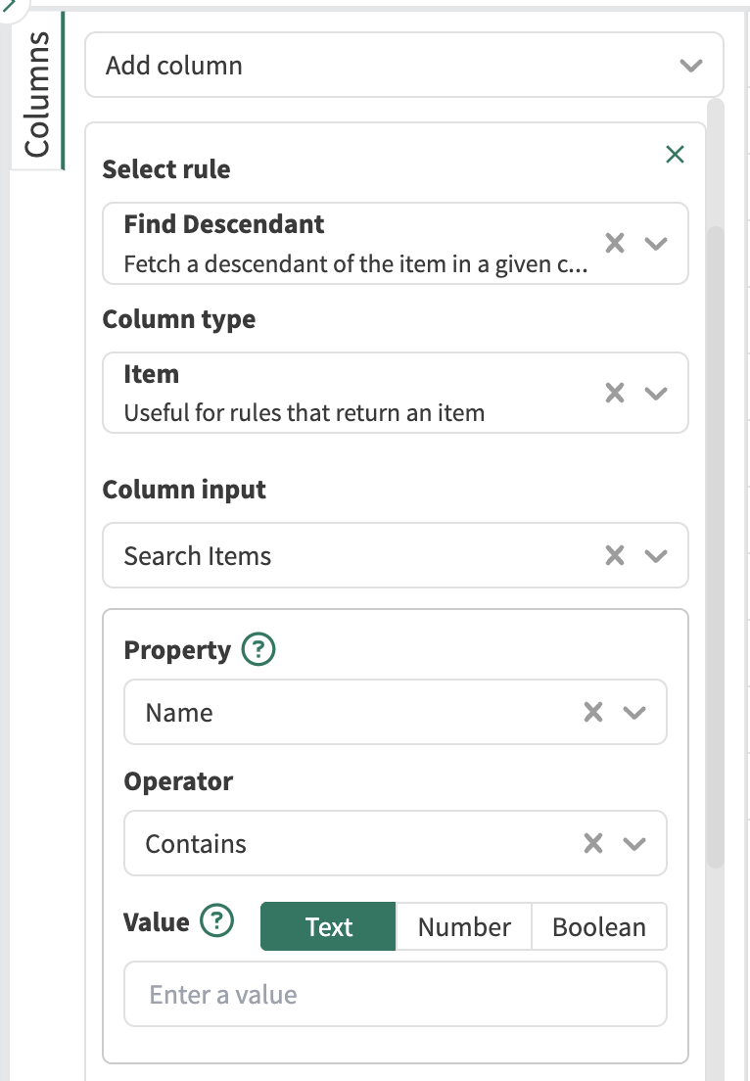Click the panel's vertical scrollbar
Viewport: 750px width, 1081px height.
tap(715, 539)
